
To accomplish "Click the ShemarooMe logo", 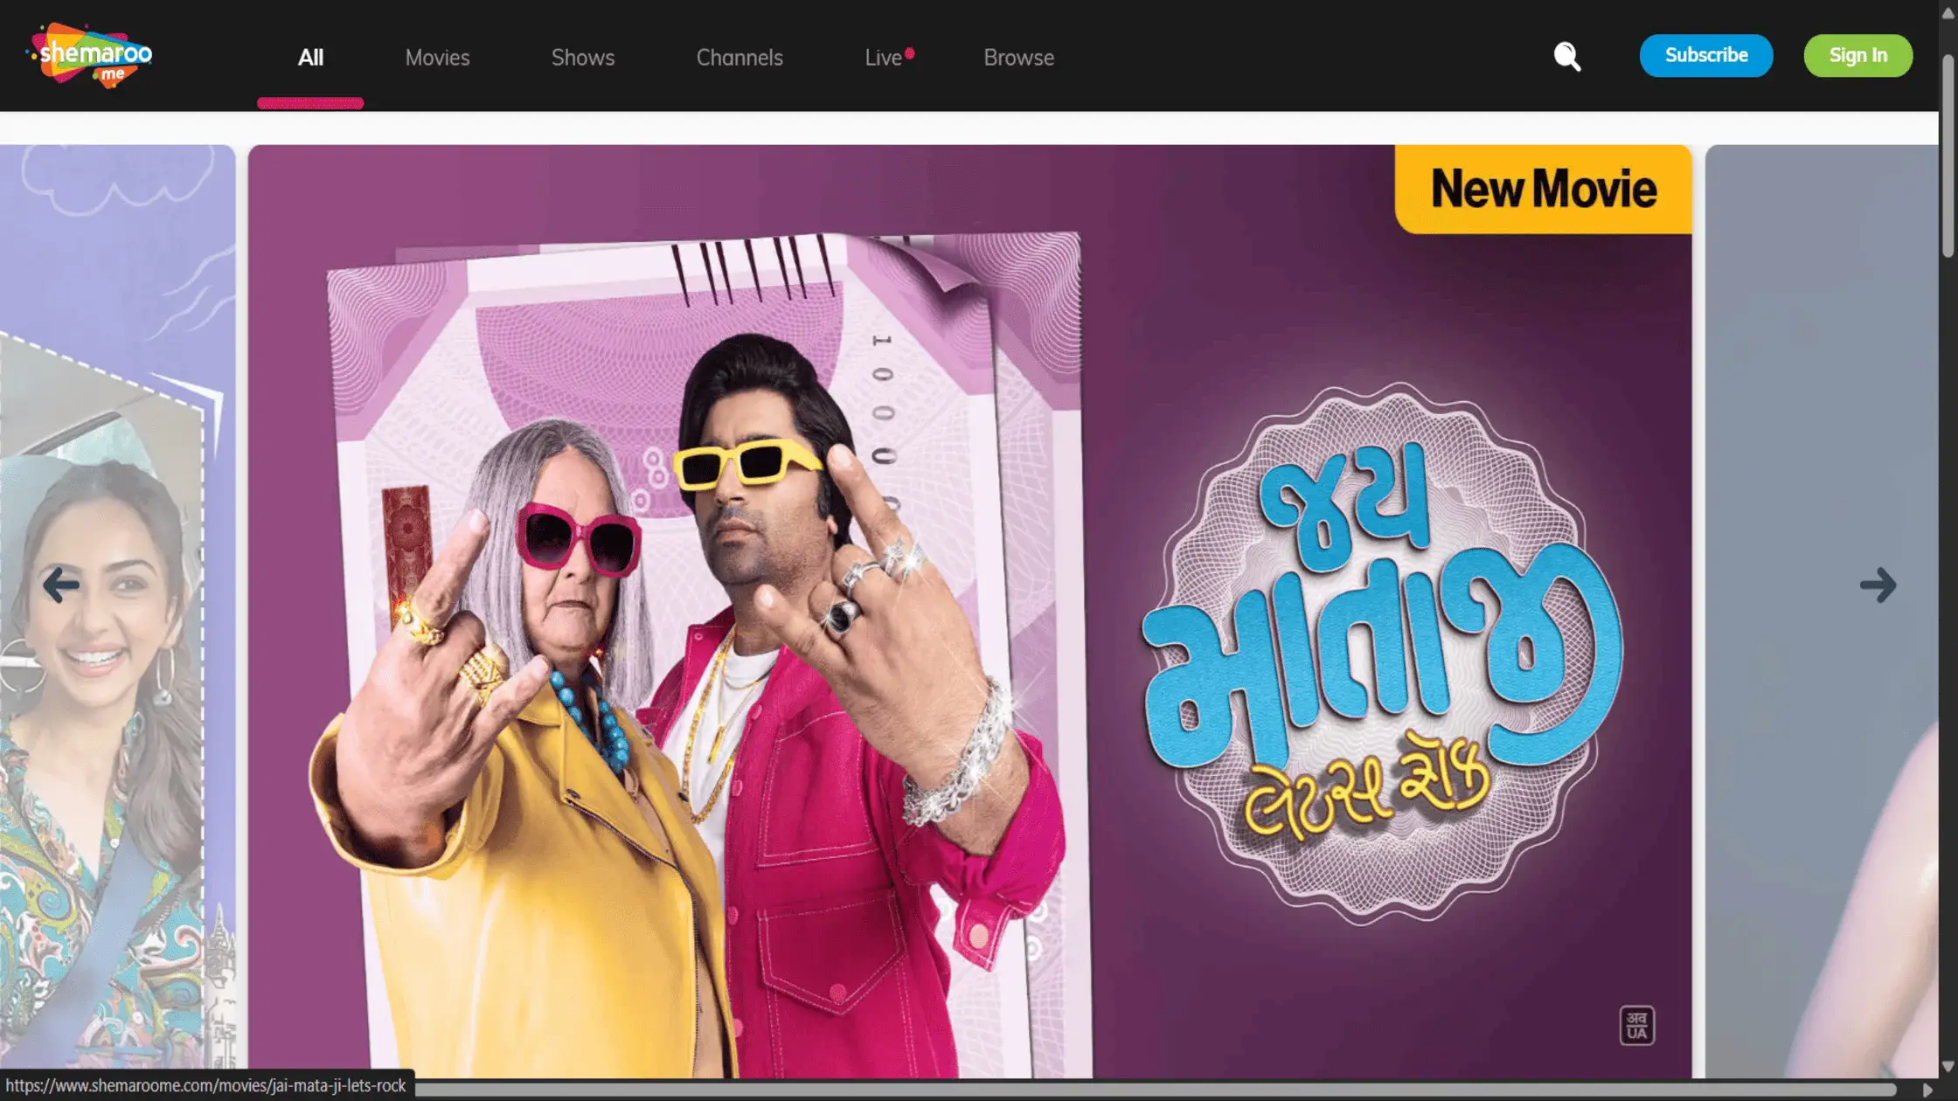I will [94, 54].
